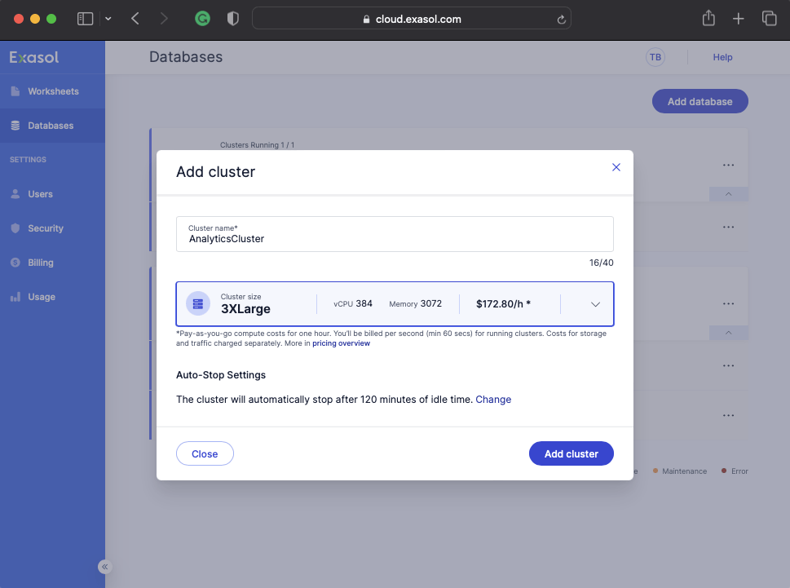Close the Add cluster dialog with X
790x588 pixels.
[616, 167]
